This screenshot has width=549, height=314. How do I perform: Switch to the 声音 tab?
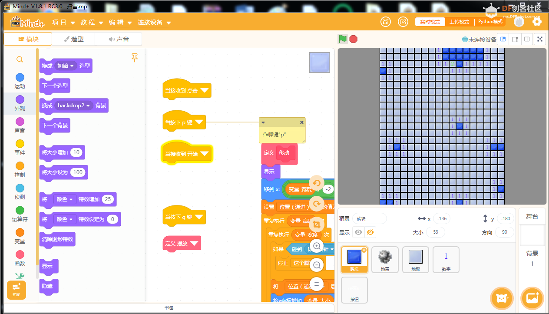[x=119, y=39]
